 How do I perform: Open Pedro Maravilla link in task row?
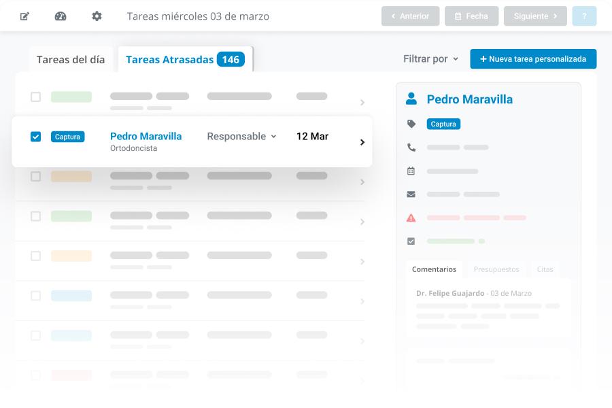pyautogui.click(x=146, y=136)
